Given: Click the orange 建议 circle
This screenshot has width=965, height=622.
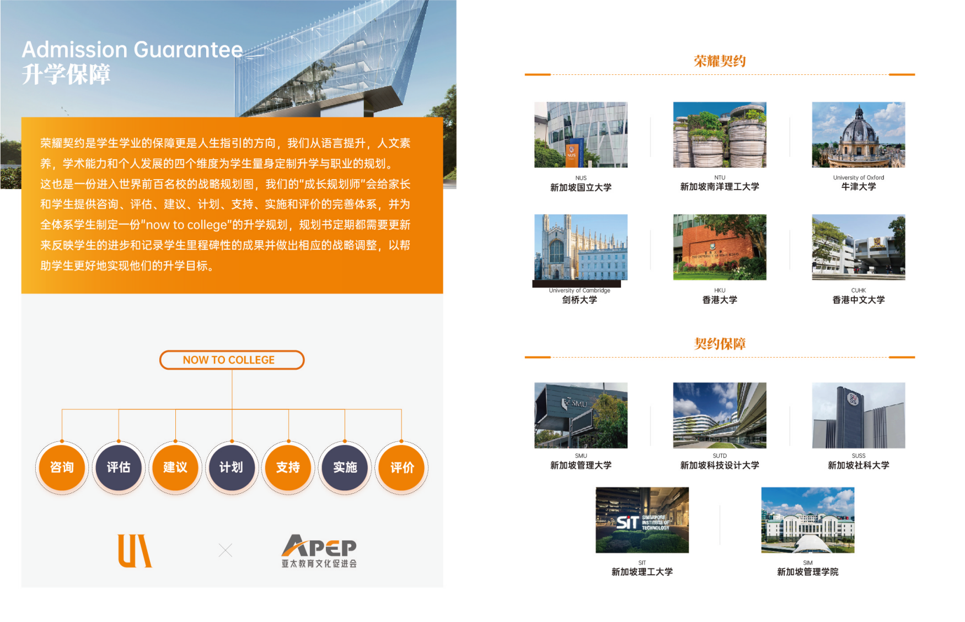Looking at the screenshot, I should pos(175,467).
